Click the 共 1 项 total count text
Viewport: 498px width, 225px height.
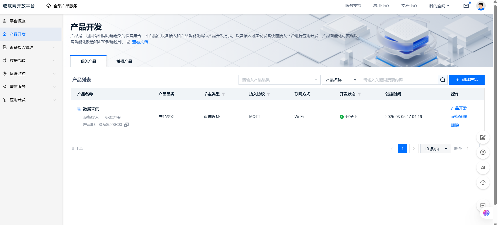point(77,149)
